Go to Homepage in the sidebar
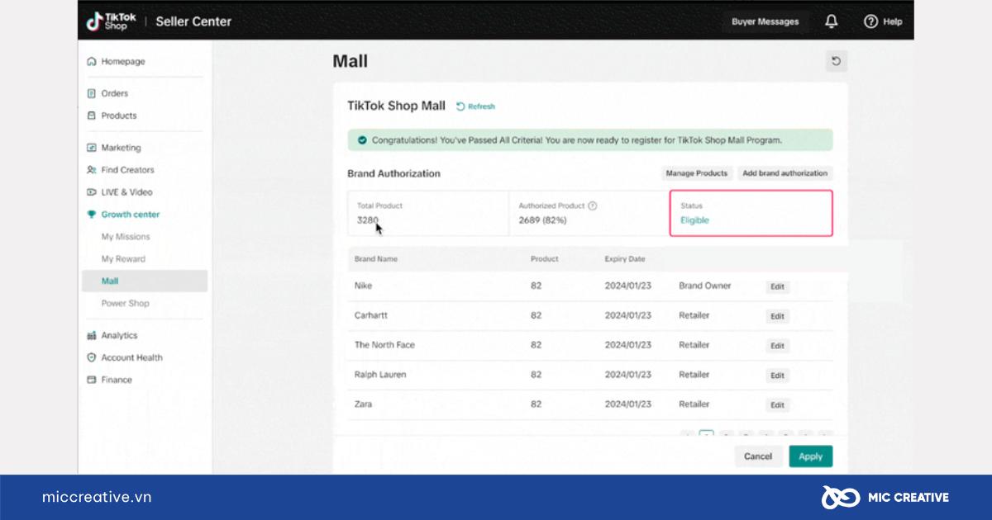 [123, 61]
